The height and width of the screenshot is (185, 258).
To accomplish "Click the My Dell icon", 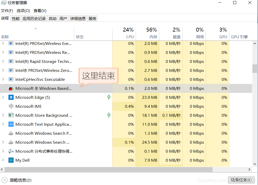I will (11, 160).
